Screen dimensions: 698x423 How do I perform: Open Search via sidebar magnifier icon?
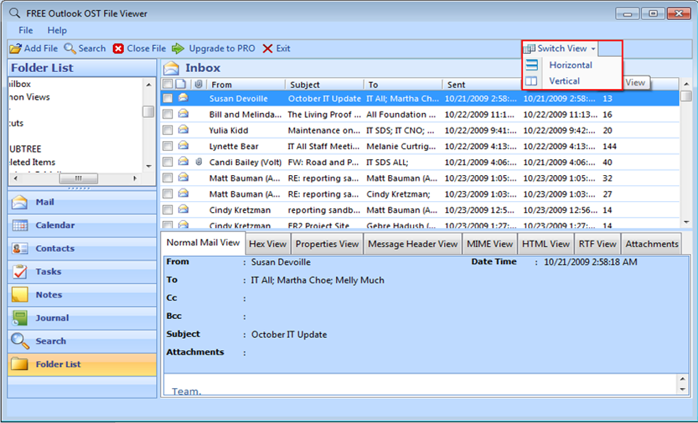[20, 341]
